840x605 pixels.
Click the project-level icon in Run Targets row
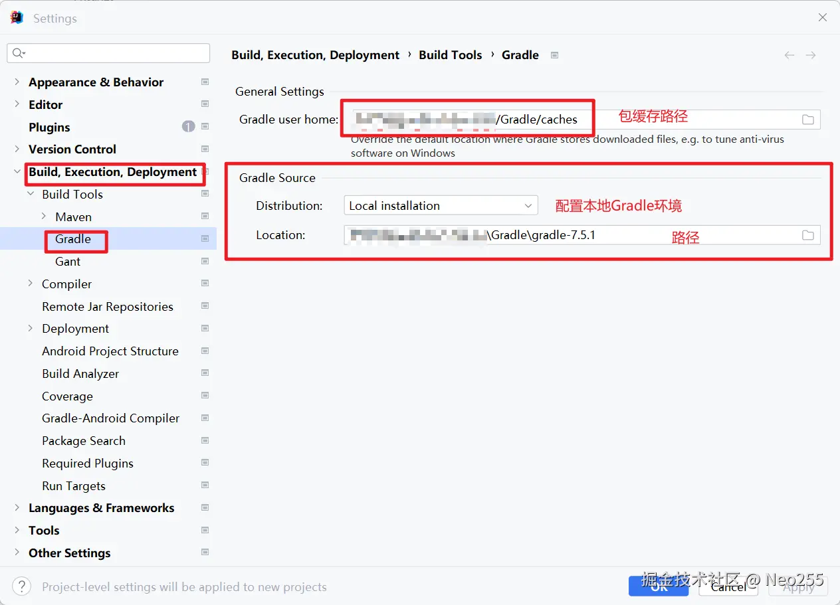pos(205,485)
